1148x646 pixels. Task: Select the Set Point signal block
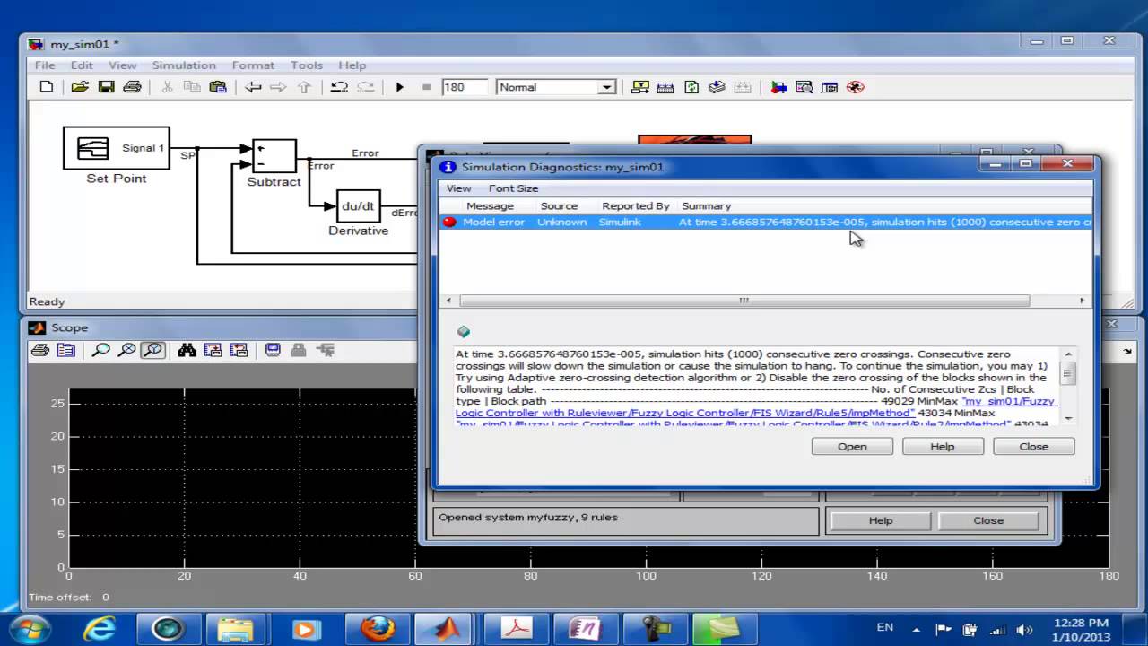coord(117,148)
